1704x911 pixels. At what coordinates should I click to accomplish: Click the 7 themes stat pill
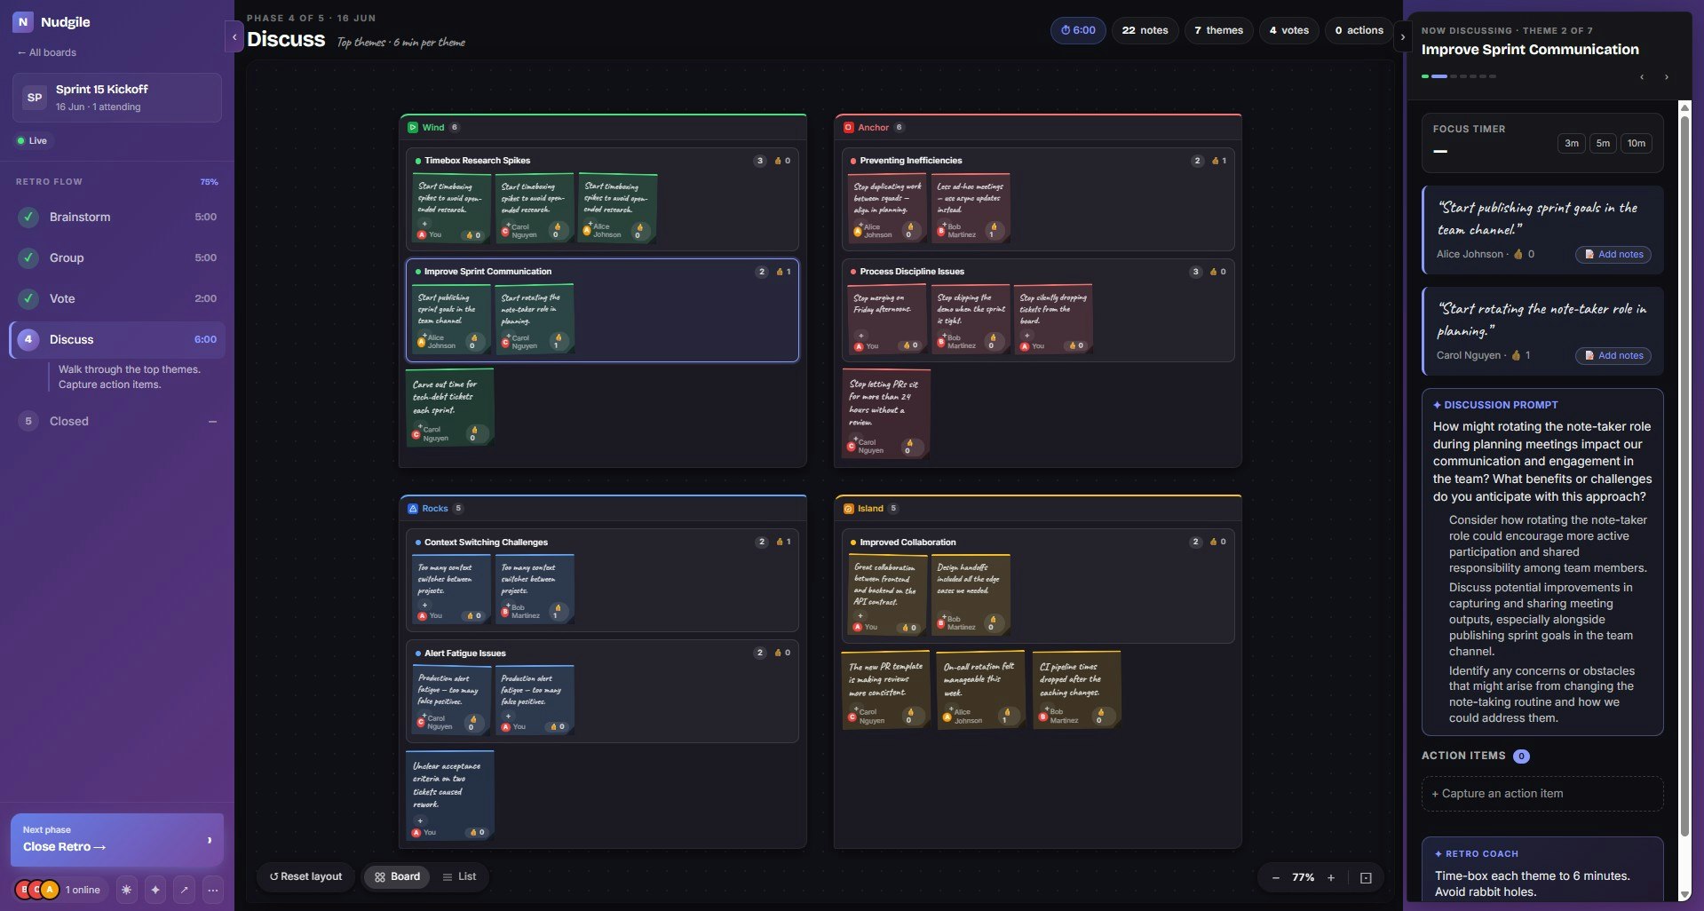1218,30
